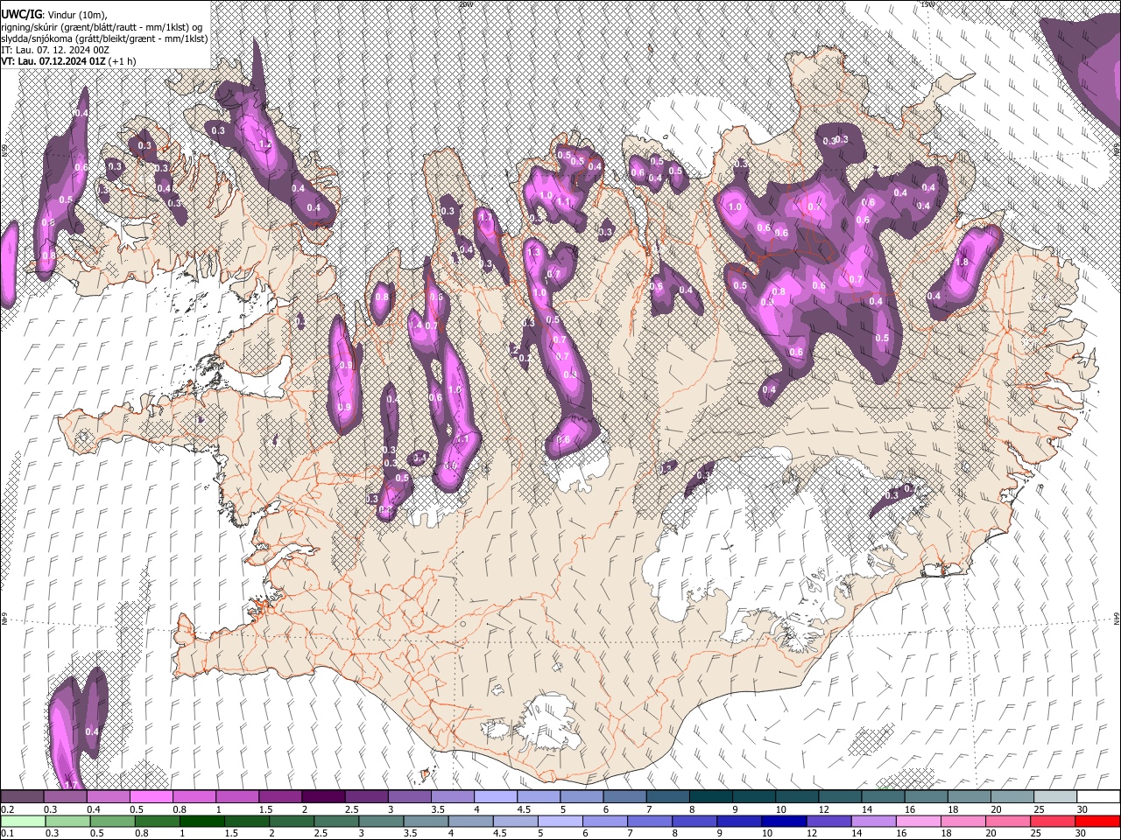
Task: Pick the upper legend swatch between 0.2 and 0.3
Action: [23, 797]
